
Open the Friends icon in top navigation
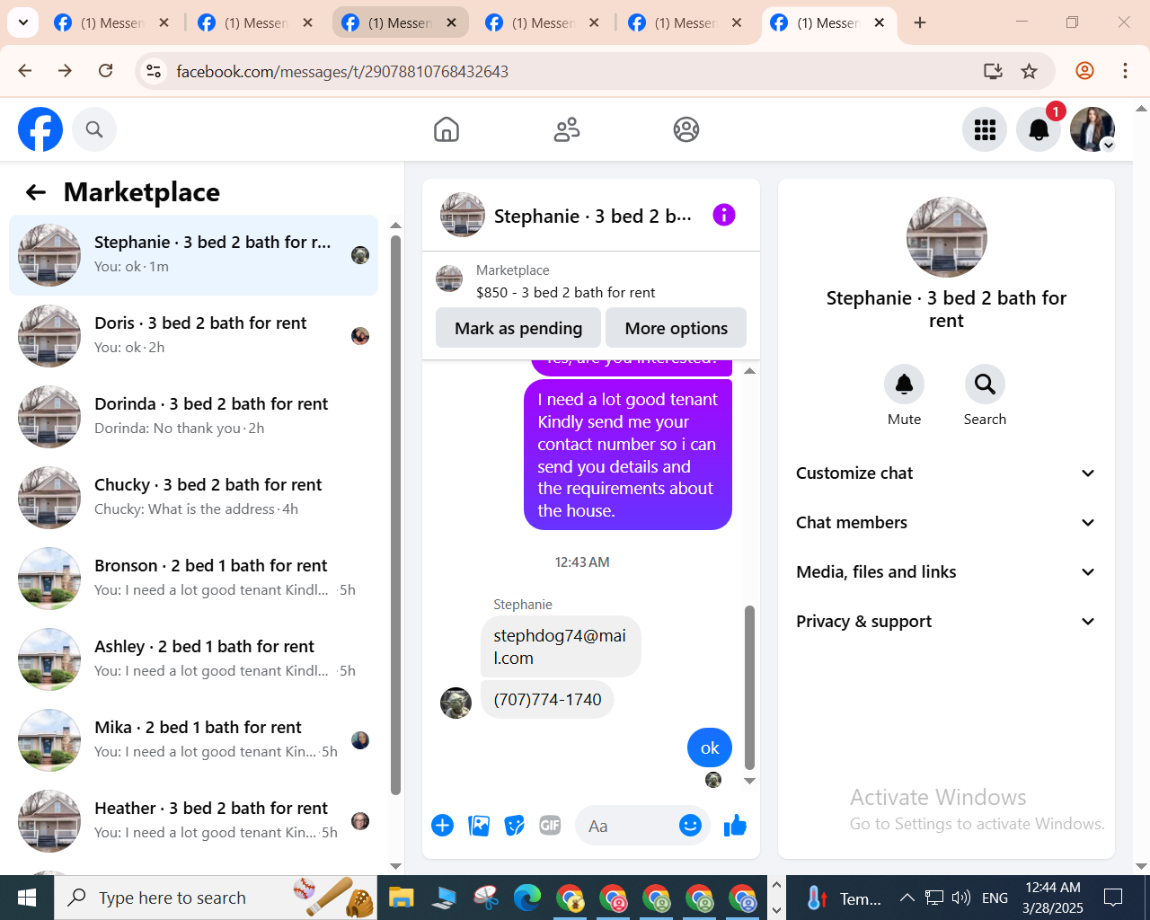point(567,129)
